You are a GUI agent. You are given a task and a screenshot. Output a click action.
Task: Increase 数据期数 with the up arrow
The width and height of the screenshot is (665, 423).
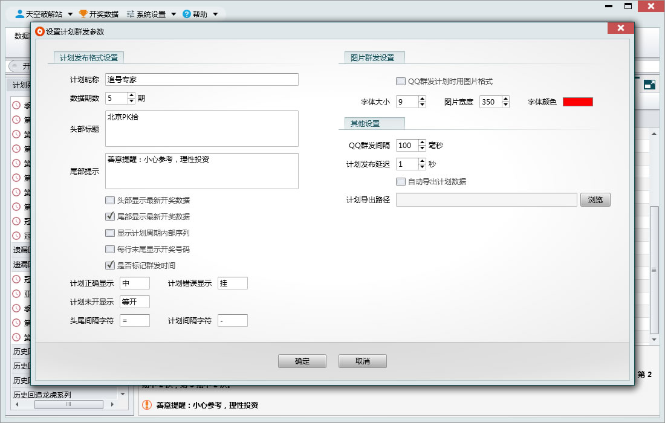(131, 95)
